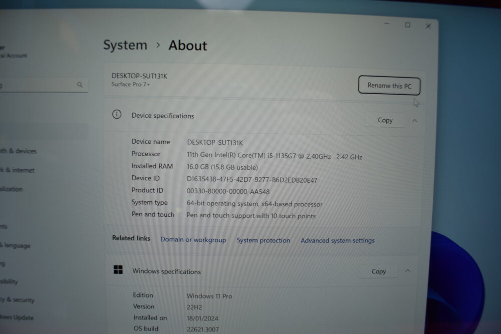Screen dimensions: 501x334
Task: Go back to System in the breadcrumb
Action: point(125,45)
